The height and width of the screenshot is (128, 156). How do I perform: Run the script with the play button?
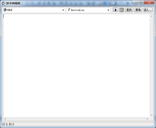coord(115,10)
